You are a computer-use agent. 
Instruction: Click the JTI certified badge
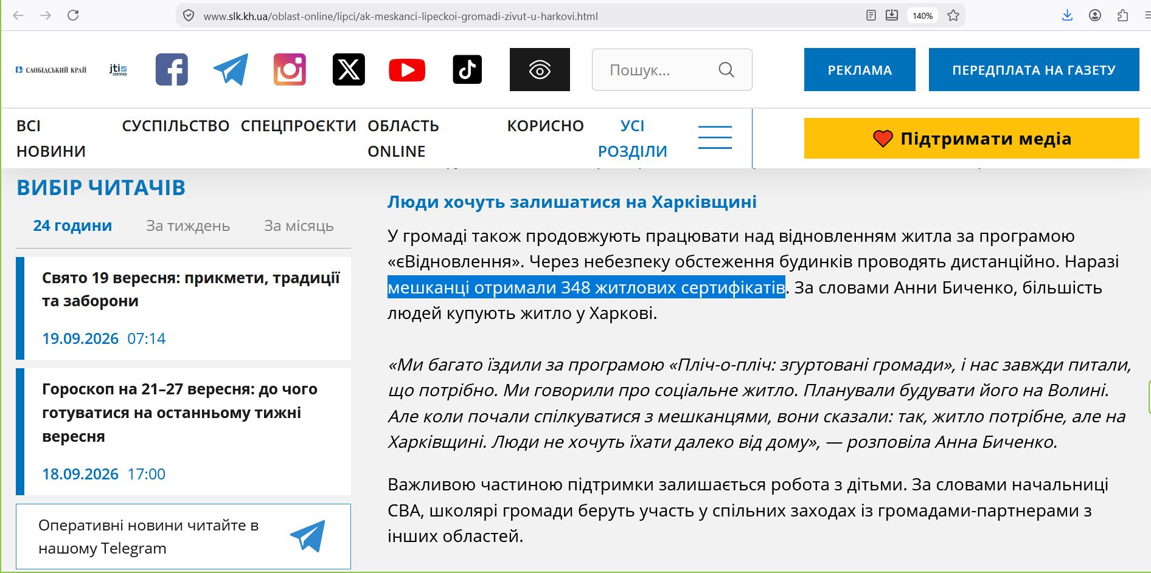pos(118,70)
